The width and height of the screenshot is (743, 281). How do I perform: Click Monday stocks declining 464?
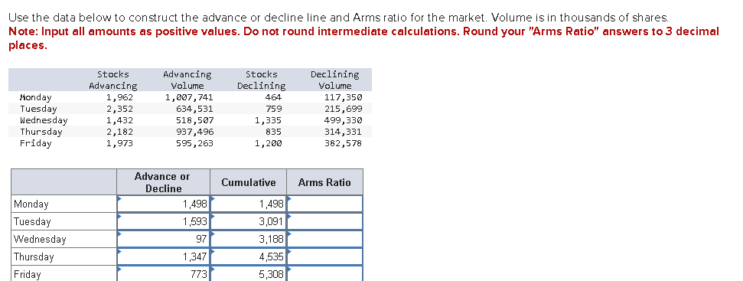273,97
